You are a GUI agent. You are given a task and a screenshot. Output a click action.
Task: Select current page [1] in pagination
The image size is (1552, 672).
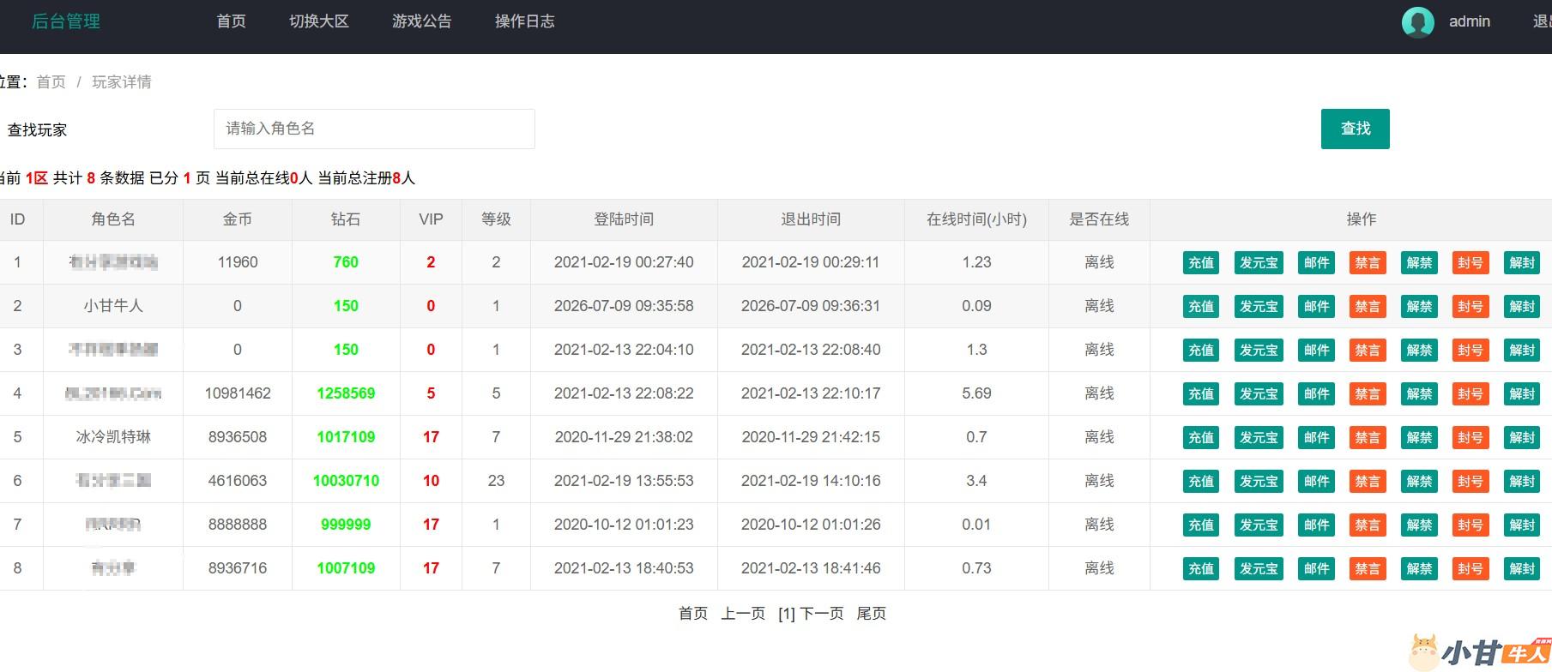(x=787, y=614)
